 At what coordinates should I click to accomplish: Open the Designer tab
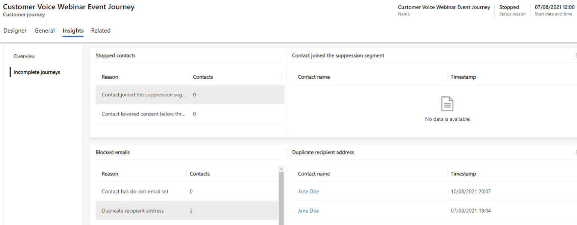click(15, 31)
